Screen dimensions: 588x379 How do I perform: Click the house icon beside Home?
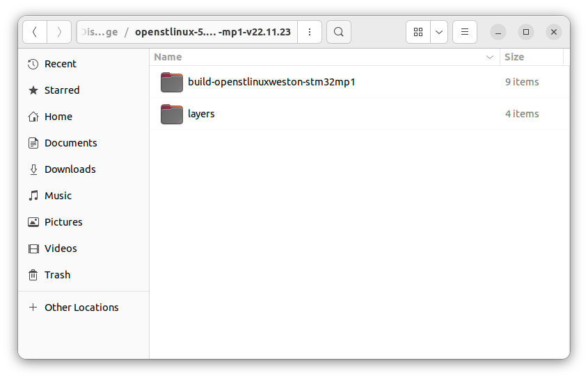click(x=33, y=117)
